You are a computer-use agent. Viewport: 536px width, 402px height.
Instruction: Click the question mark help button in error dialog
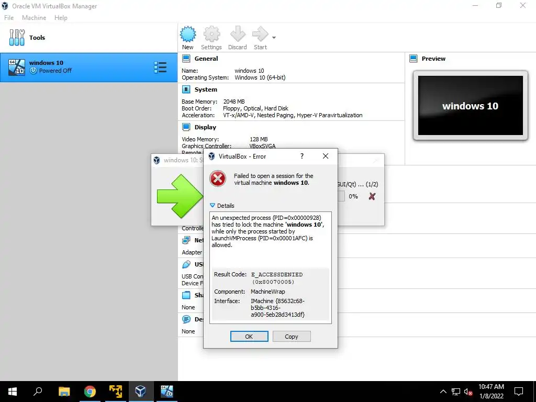[x=302, y=156]
